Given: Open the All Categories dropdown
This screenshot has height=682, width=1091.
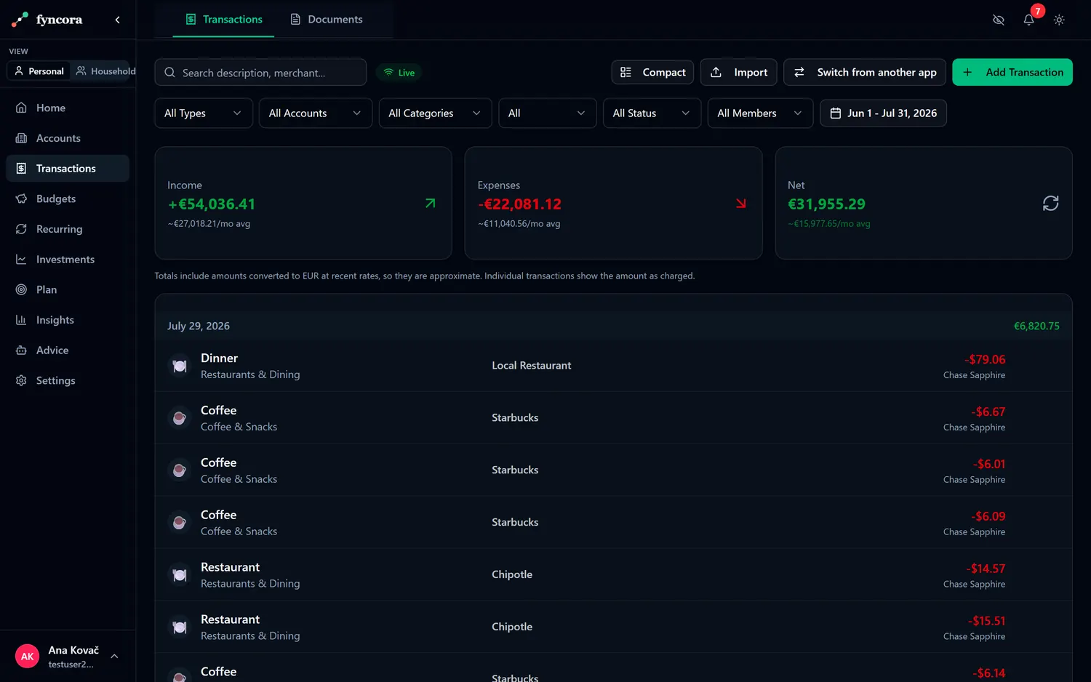Looking at the screenshot, I should tap(435, 113).
